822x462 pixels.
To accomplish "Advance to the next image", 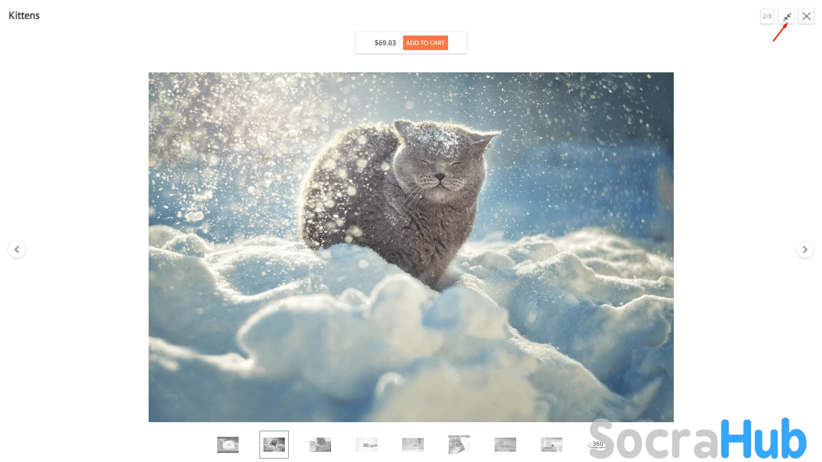I will (805, 250).
